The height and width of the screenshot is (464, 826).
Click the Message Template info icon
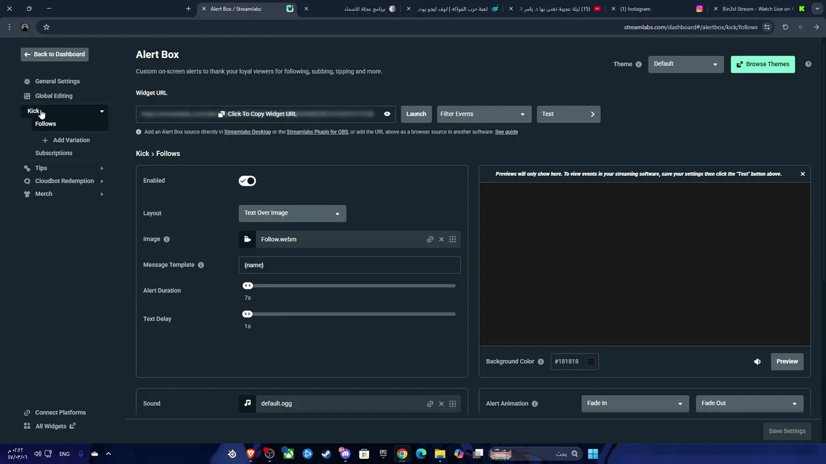coord(201,265)
